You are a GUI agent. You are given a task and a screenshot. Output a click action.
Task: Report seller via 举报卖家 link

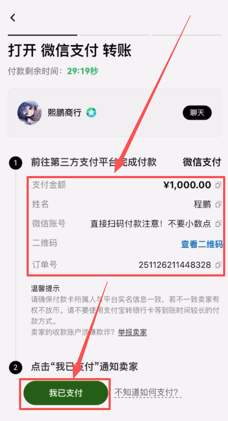click(x=132, y=332)
